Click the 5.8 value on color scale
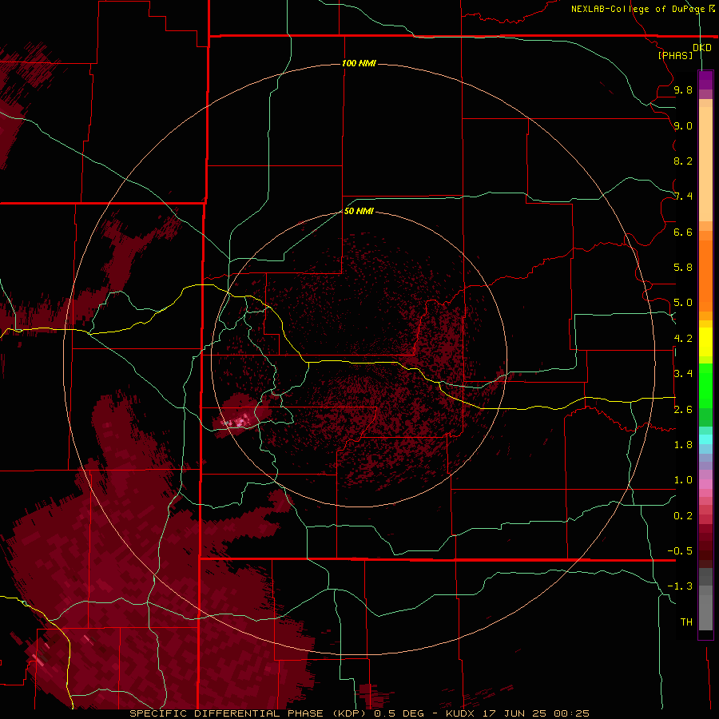 (683, 268)
